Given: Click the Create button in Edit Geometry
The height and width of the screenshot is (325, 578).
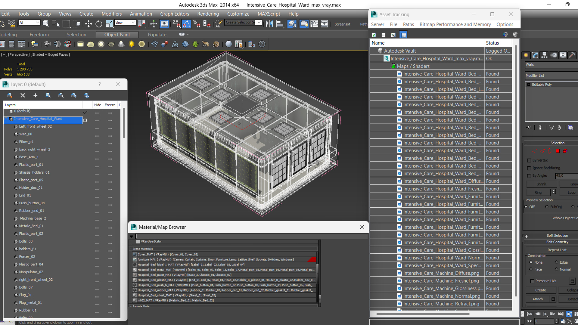Looking at the screenshot, I should coord(541,290).
